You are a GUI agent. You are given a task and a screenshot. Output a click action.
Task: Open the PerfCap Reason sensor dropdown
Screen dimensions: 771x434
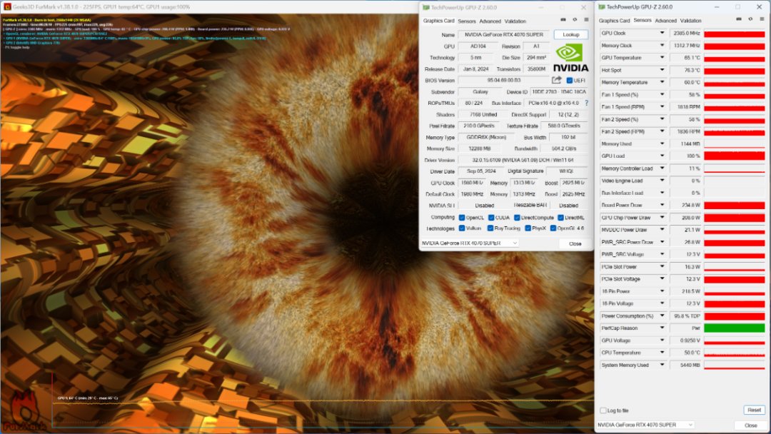click(662, 328)
